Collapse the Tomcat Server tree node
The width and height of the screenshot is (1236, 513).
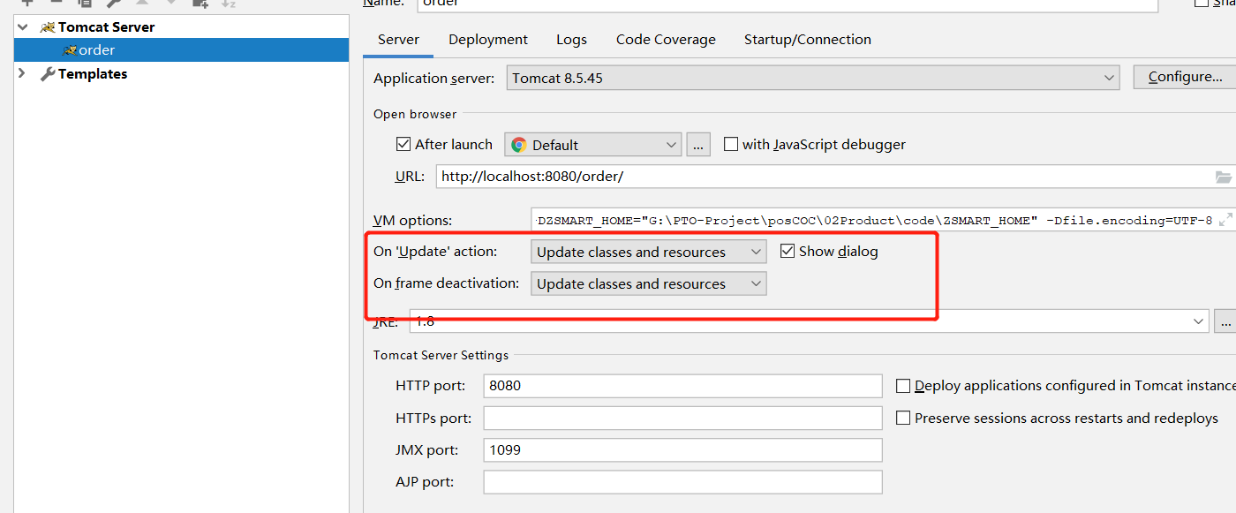pyautogui.click(x=22, y=27)
